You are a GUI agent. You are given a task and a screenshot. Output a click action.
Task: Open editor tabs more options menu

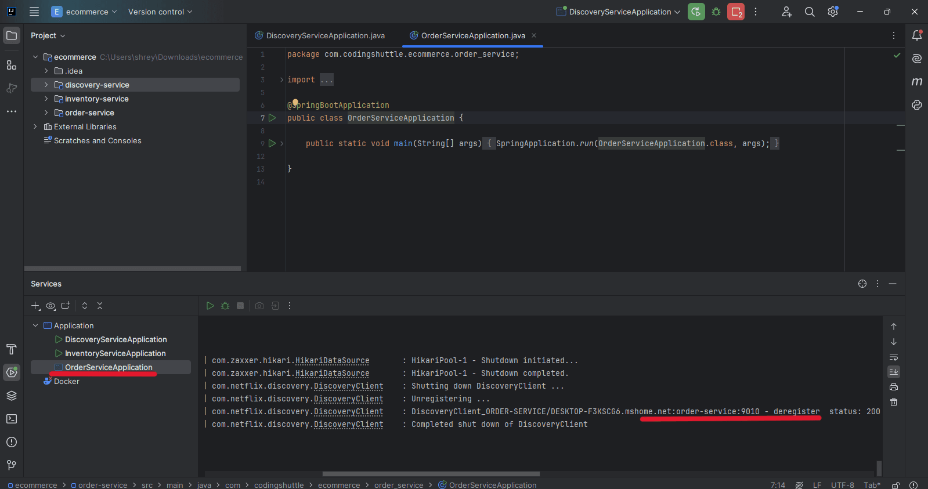pyautogui.click(x=893, y=35)
